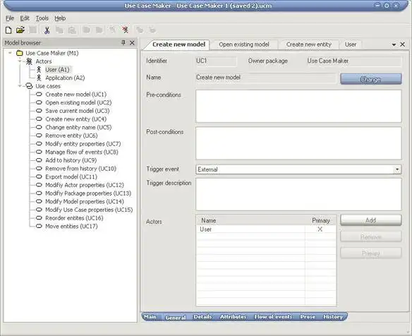Screen dimensions: 412x336
Task: Click the Remove actor button
Action: tap(371, 236)
